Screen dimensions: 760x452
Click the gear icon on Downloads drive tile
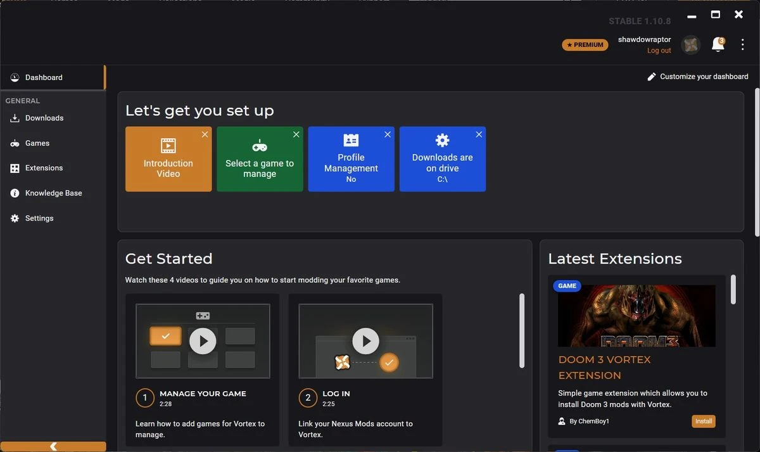pyautogui.click(x=443, y=140)
